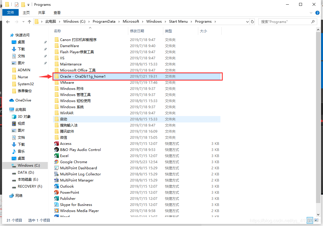
Task: Click the properties checkmark icon in title bar
Action: [x=17, y=5]
